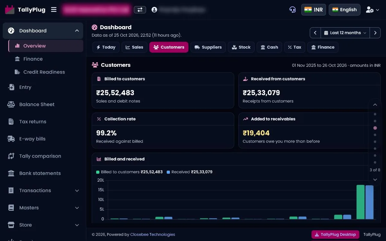Click the Collection rate percent icon
This screenshot has width=386, height=241.
click(99, 119)
